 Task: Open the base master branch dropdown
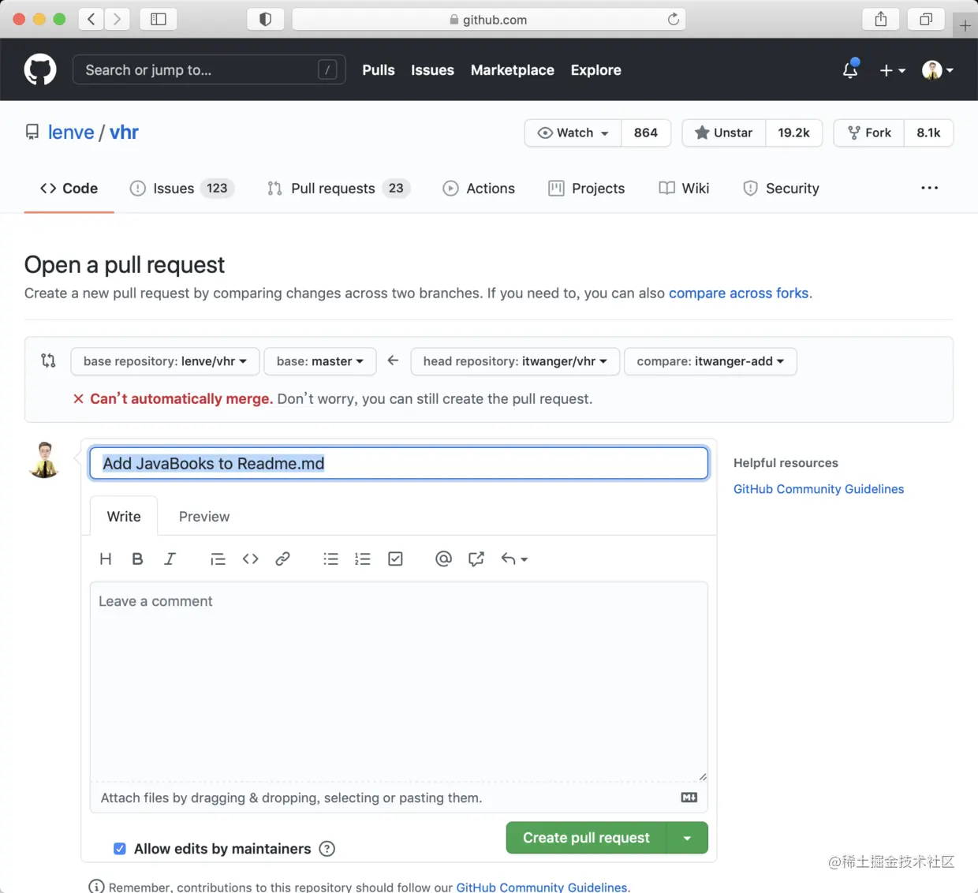point(319,361)
